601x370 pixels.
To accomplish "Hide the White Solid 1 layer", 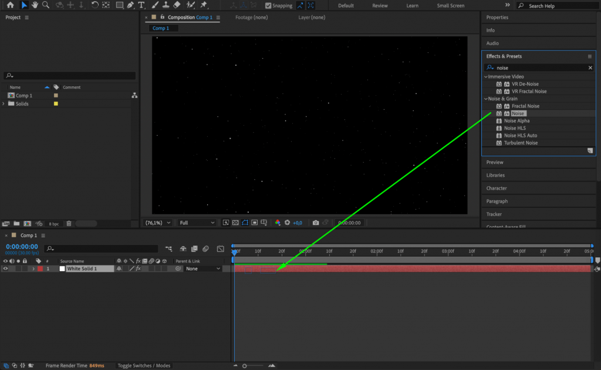I will tap(5, 268).
